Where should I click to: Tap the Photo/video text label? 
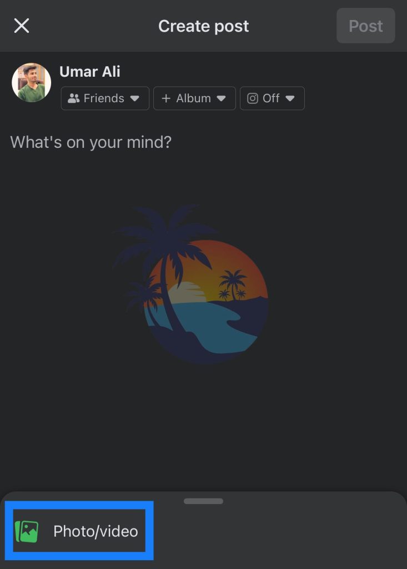click(x=96, y=531)
